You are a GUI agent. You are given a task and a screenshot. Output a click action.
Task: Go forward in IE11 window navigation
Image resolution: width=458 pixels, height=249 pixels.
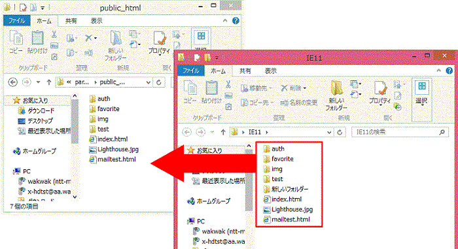(x=200, y=132)
